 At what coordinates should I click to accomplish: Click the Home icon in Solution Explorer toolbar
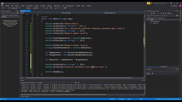point(152,13)
